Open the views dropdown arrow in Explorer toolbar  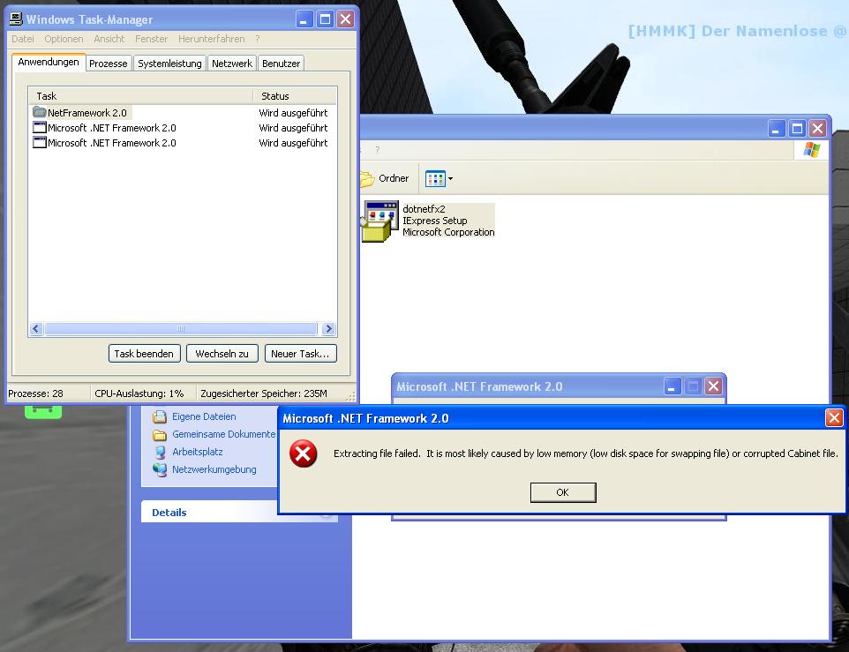click(x=450, y=178)
